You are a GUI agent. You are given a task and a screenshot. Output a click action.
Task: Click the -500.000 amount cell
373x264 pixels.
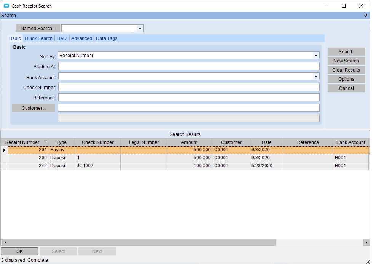189,150
